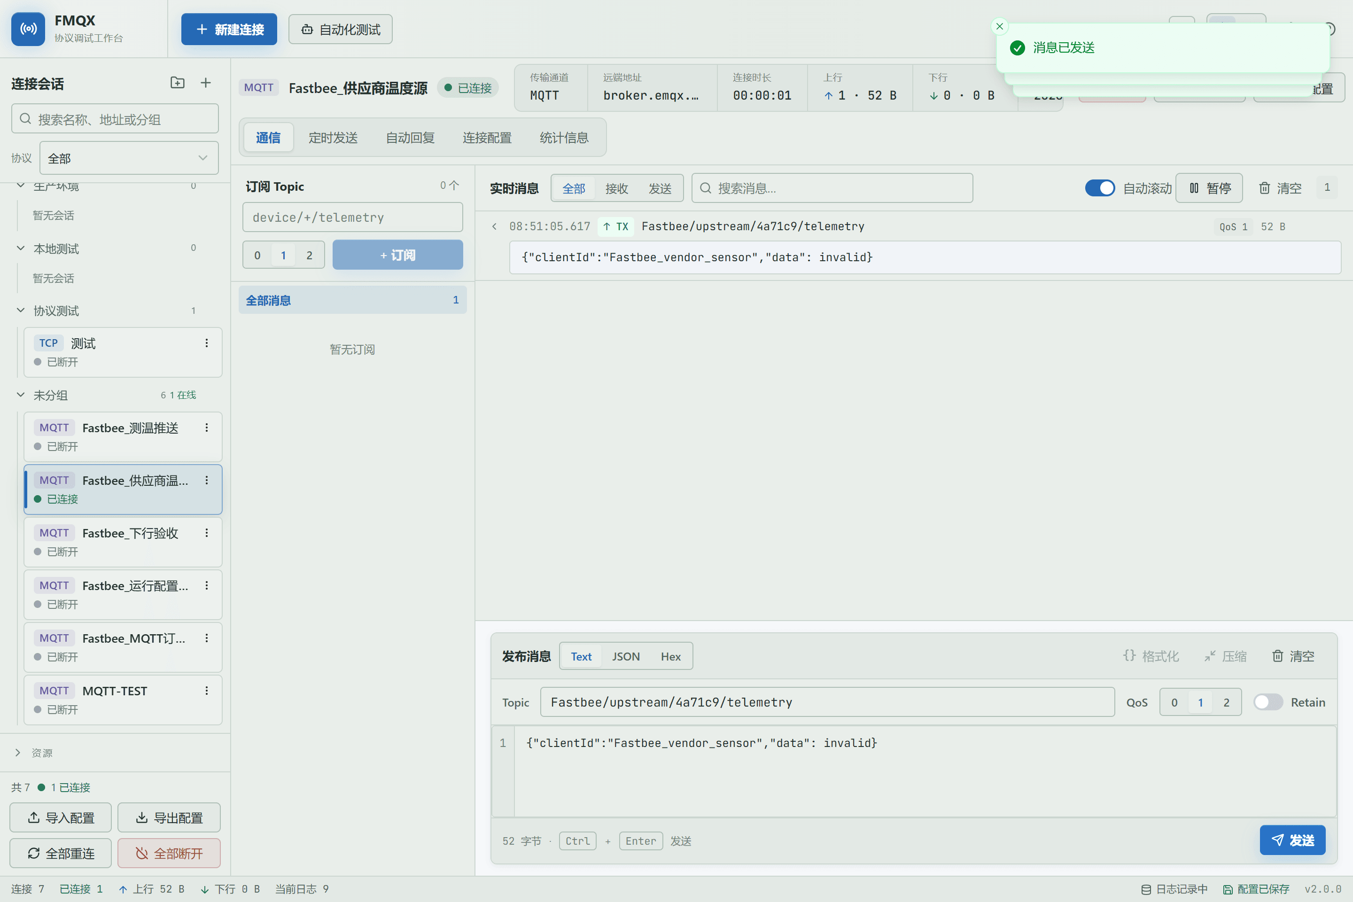
Task: Collapse the 协议测试 group
Action: pyautogui.click(x=21, y=310)
